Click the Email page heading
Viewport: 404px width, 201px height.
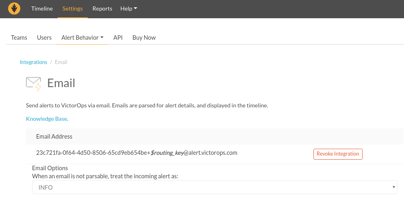pyautogui.click(x=61, y=83)
